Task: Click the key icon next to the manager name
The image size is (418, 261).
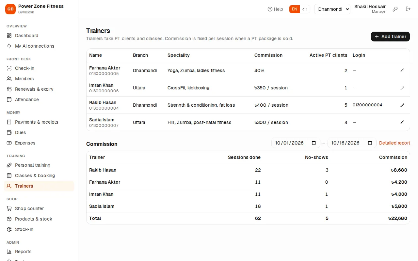Action: click(x=395, y=9)
